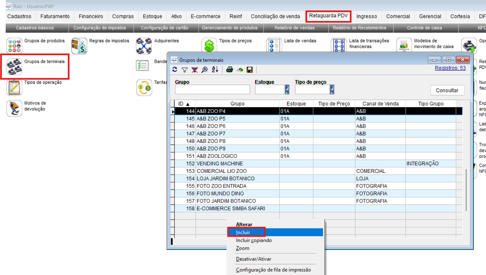Sort by the ID column header
The image size is (486, 275).
click(184, 104)
